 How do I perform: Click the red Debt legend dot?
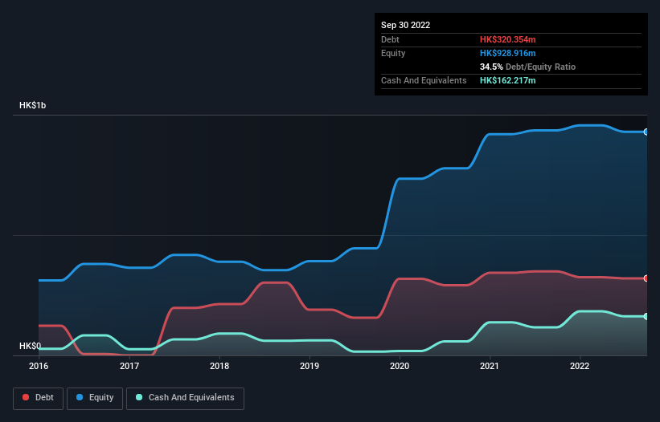pos(26,397)
